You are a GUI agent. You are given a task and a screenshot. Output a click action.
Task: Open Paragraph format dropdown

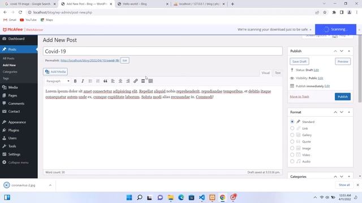click(x=58, y=81)
